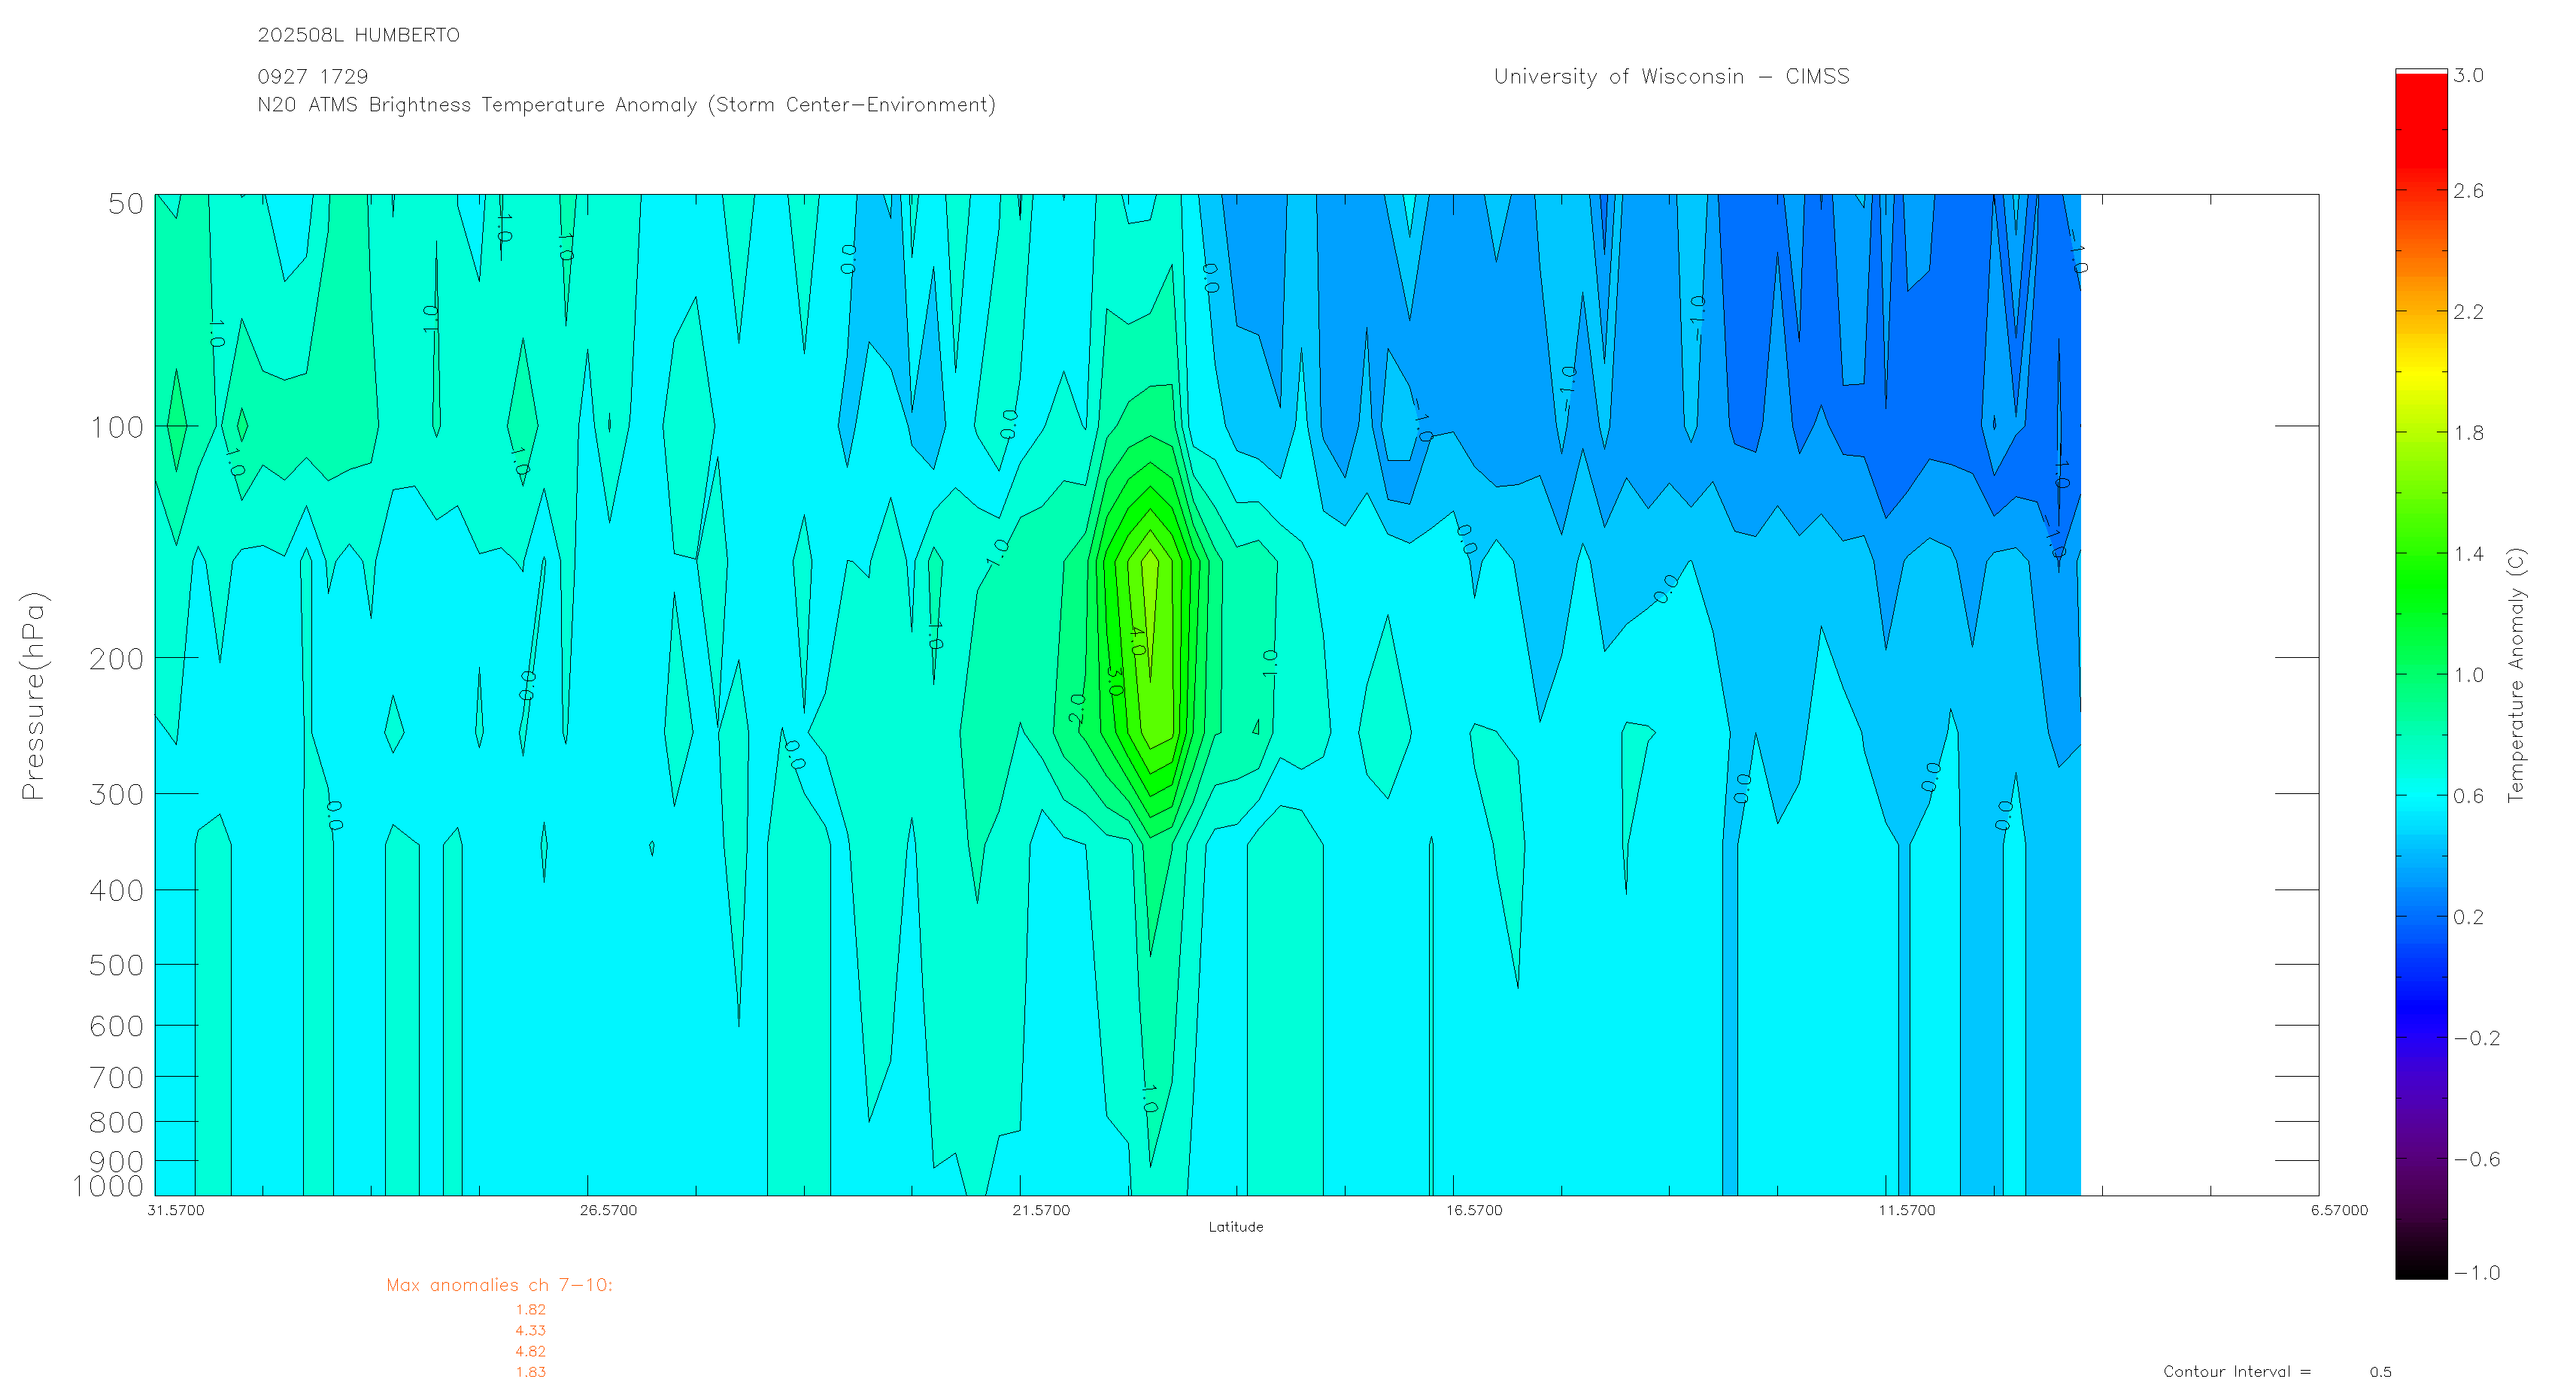Click the N20 ATMS Brightness Temperature Anomaly subtitle

click(x=626, y=105)
